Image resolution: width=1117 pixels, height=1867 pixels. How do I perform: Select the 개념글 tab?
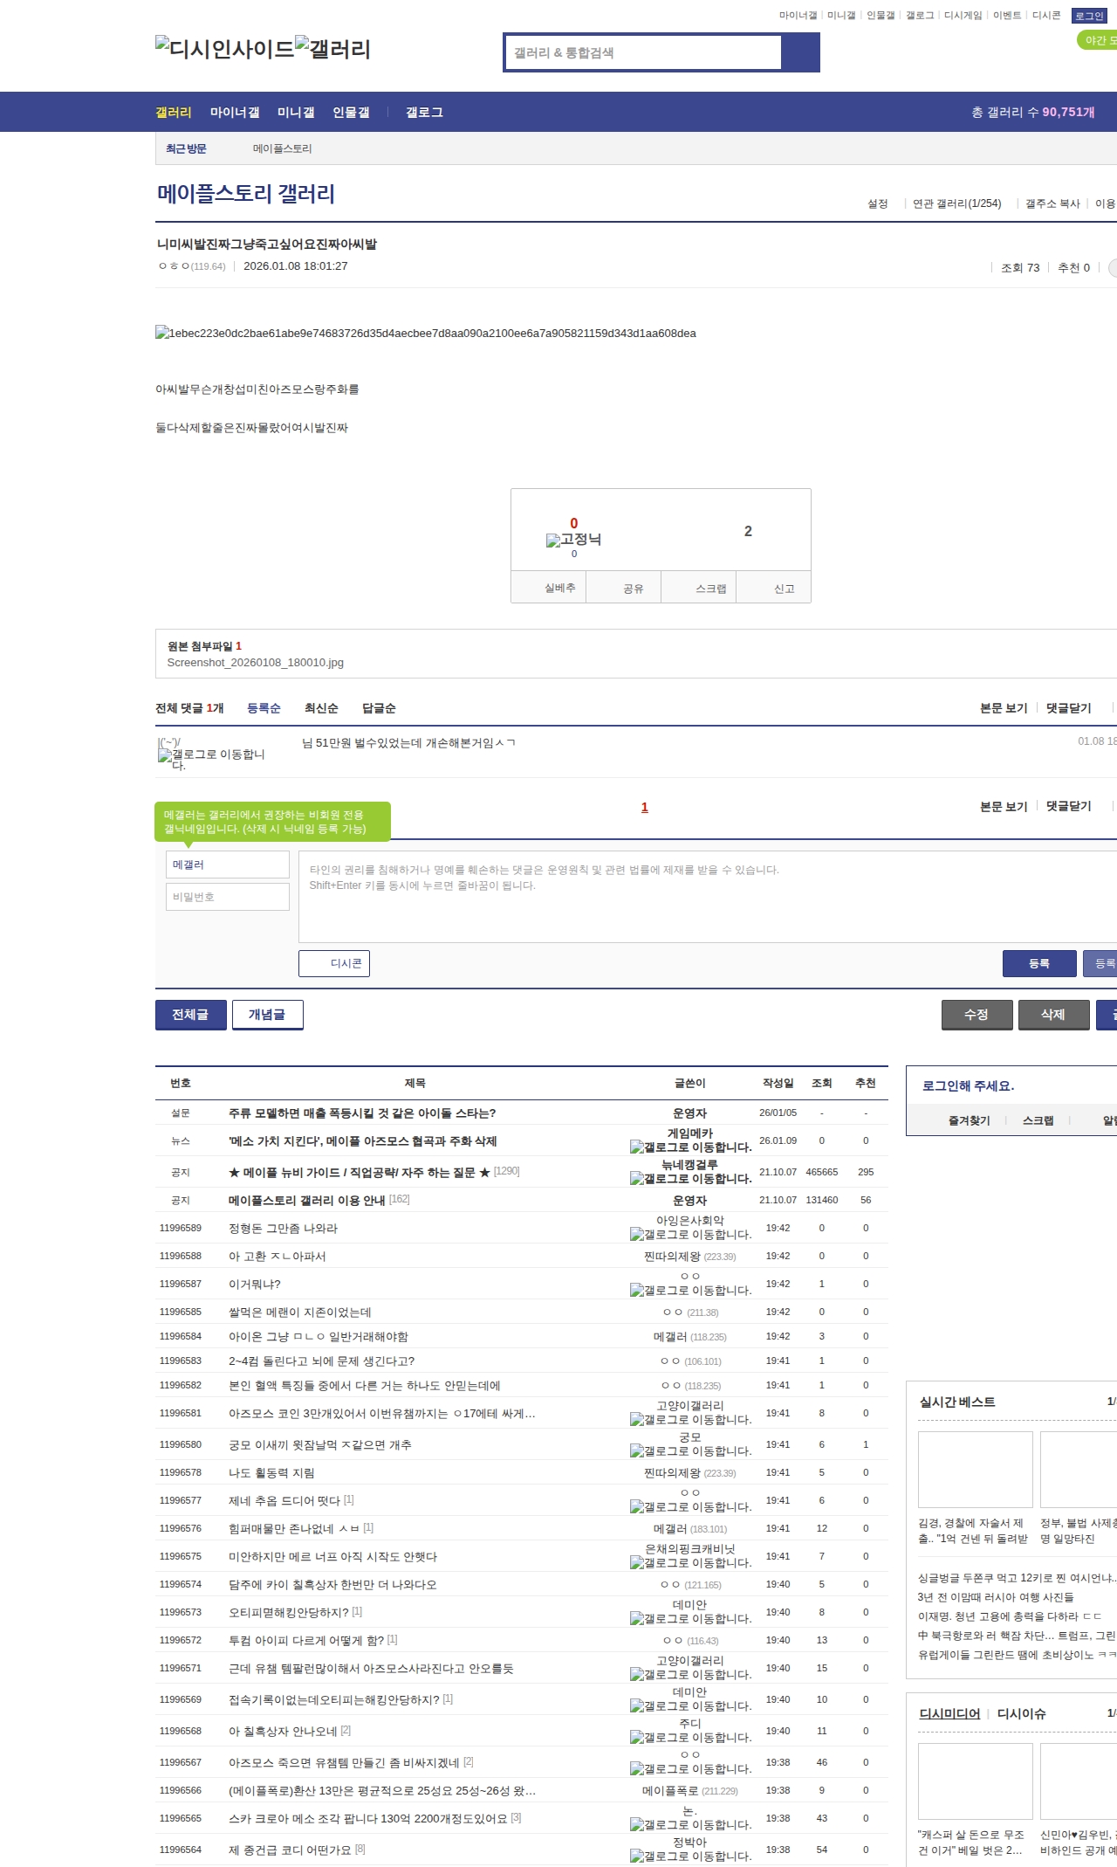pyautogui.click(x=267, y=1015)
